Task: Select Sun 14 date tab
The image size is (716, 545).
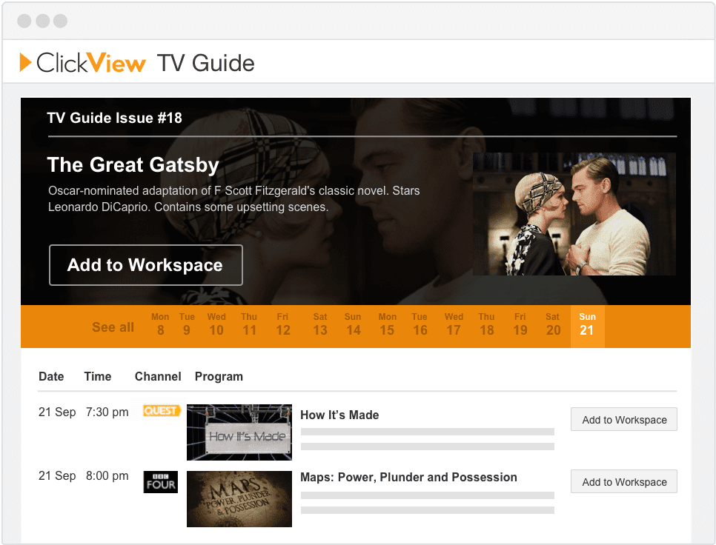Action: (353, 324)
